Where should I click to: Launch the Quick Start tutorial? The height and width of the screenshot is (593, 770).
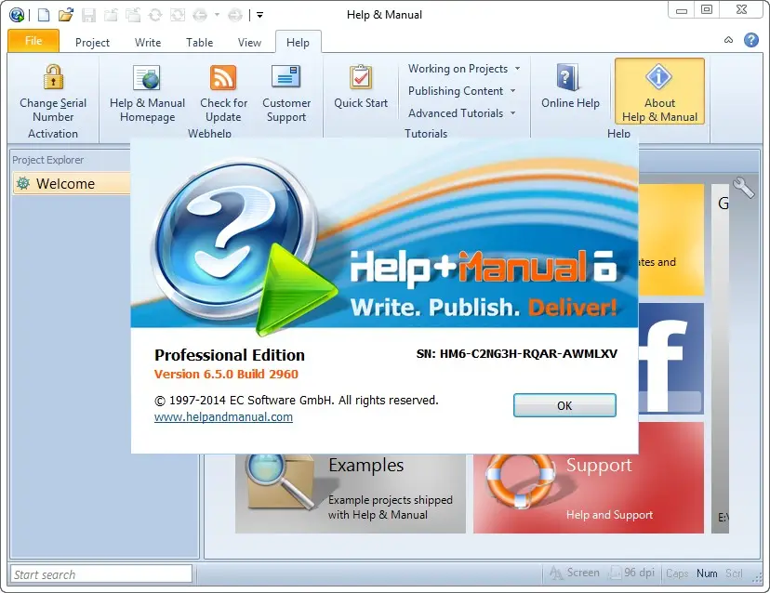[361, 86]
